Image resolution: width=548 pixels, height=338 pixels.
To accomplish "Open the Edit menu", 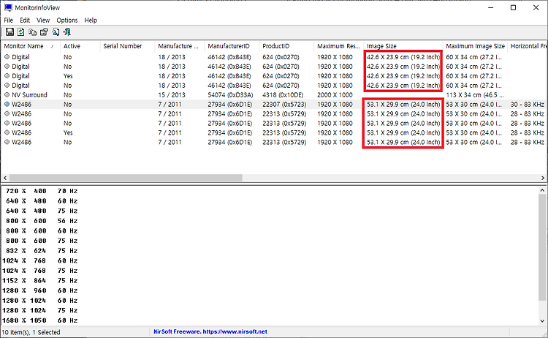I will [x=25, y=20].
